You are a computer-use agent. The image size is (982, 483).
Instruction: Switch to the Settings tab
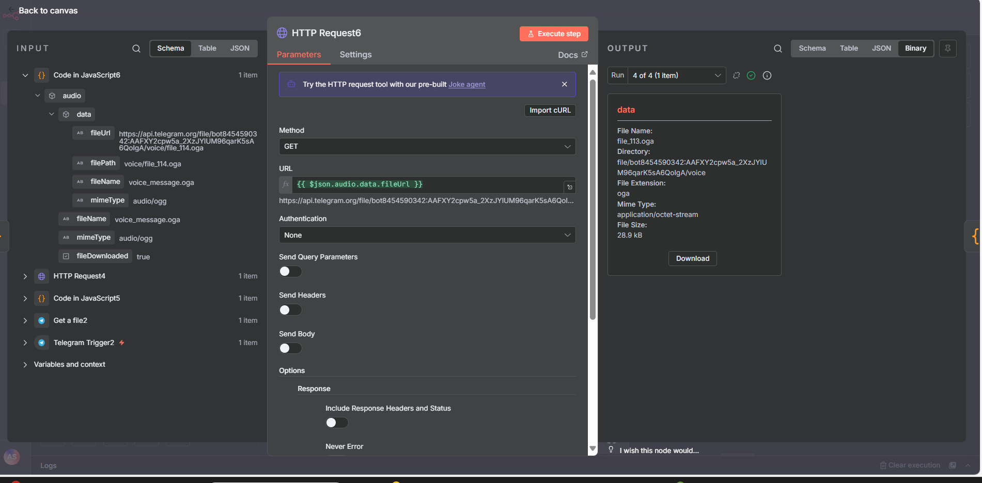click(355, 55)
